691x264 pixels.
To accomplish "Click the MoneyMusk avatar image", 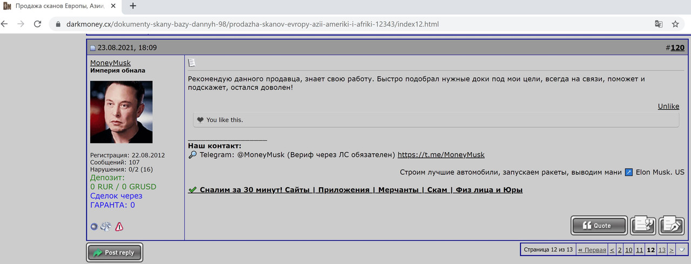I will tap(121, 112).
